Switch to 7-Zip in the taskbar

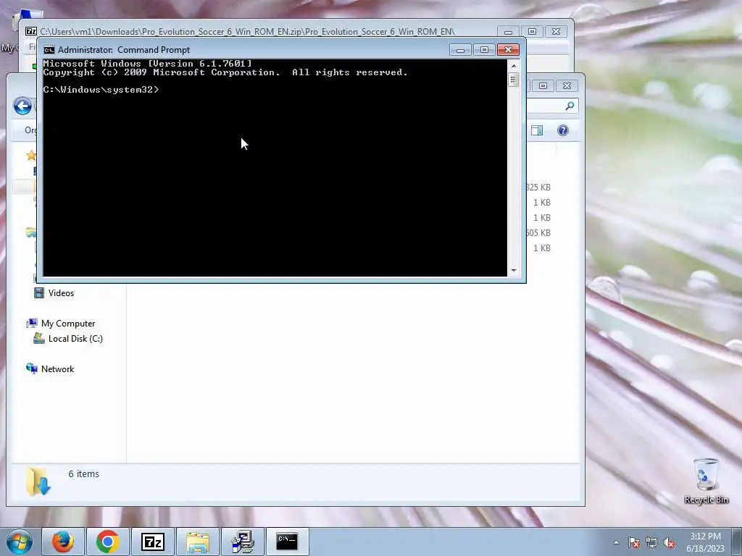pyautogui.click(x=152, y=542)
